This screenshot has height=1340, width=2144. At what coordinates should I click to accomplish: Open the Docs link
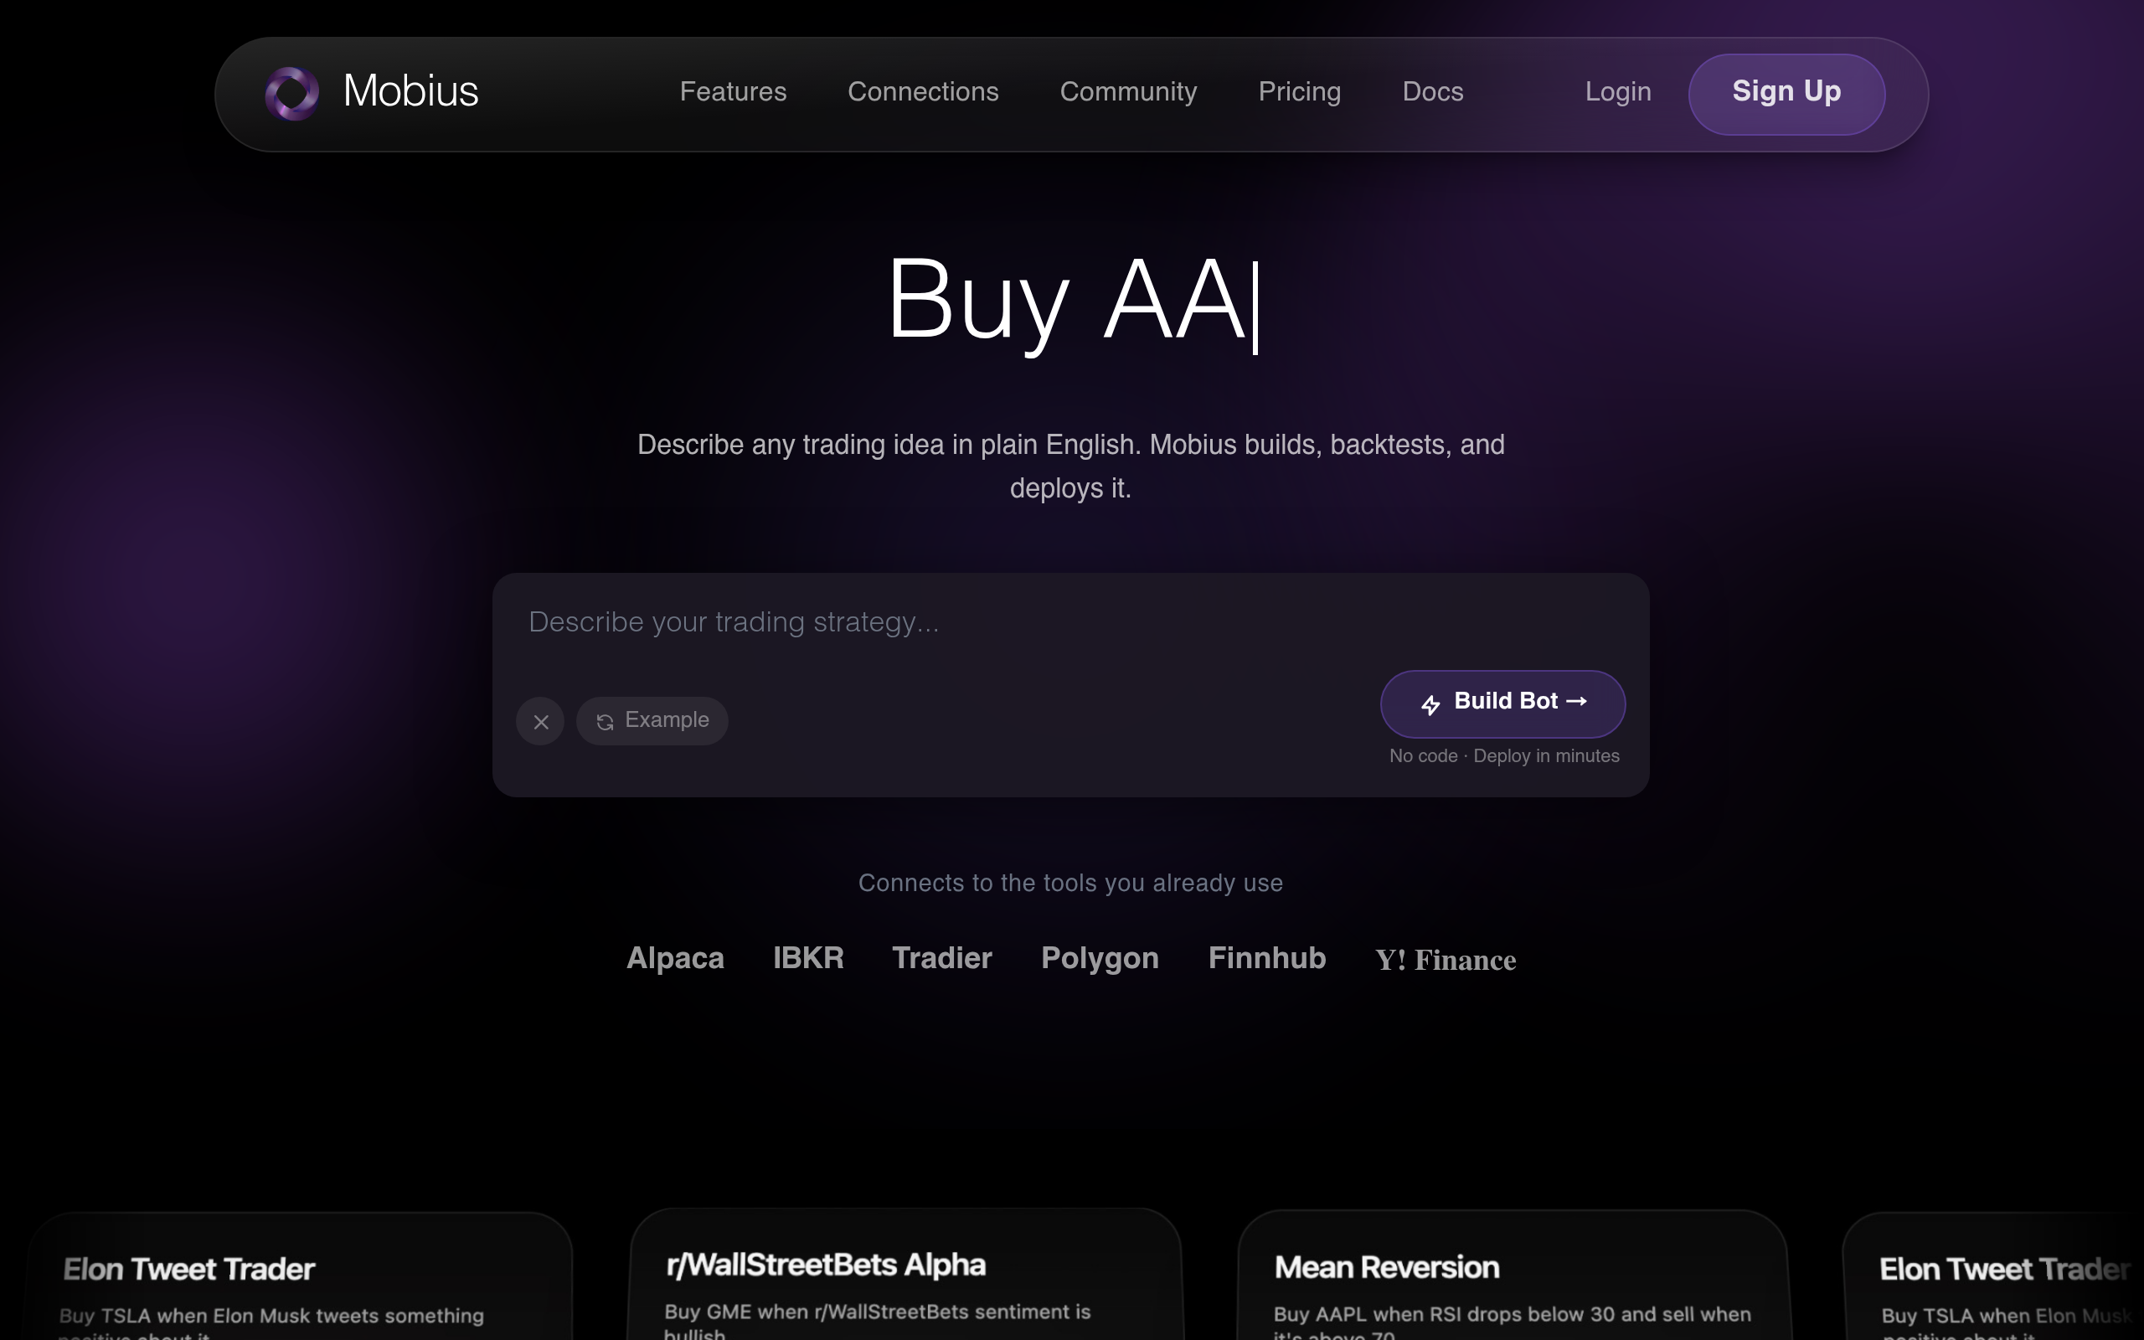[1433, 92]
